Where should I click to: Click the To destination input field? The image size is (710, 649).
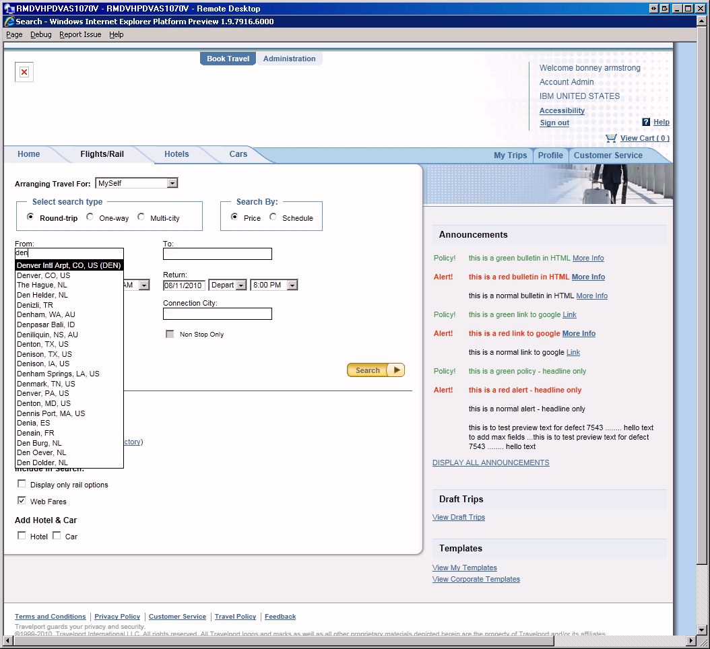[217, 254]
